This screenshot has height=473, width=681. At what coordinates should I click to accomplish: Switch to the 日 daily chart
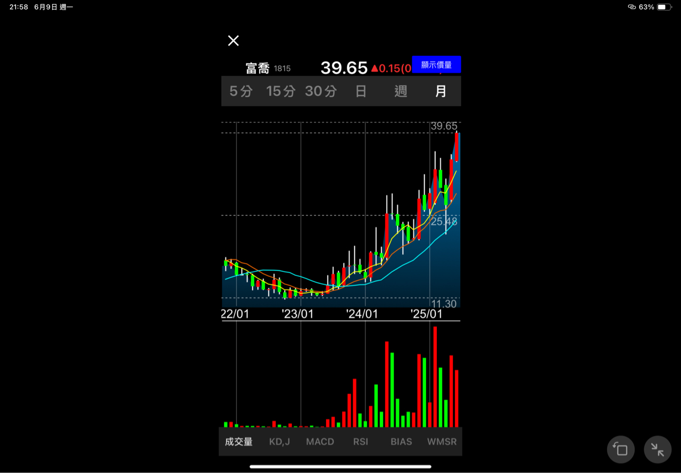(x=361, y=91)
